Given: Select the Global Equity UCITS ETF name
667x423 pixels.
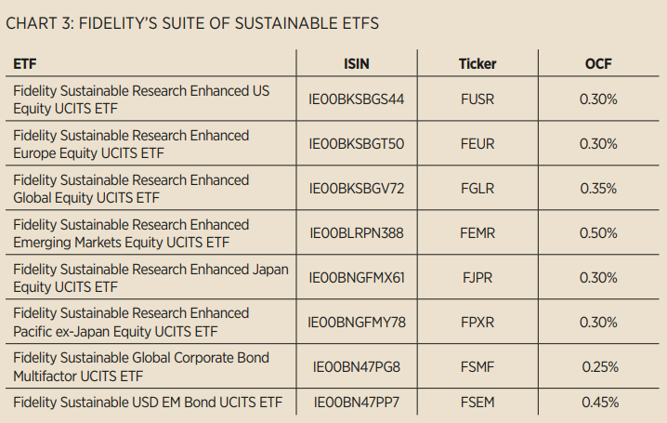Looking at the screenshot, I should [131, 189].
